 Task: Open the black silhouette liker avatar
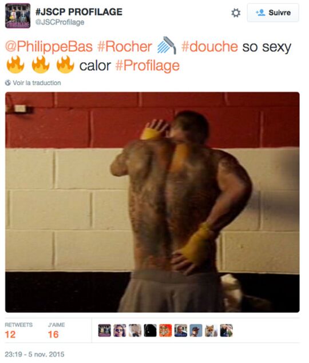click(150, 330)
